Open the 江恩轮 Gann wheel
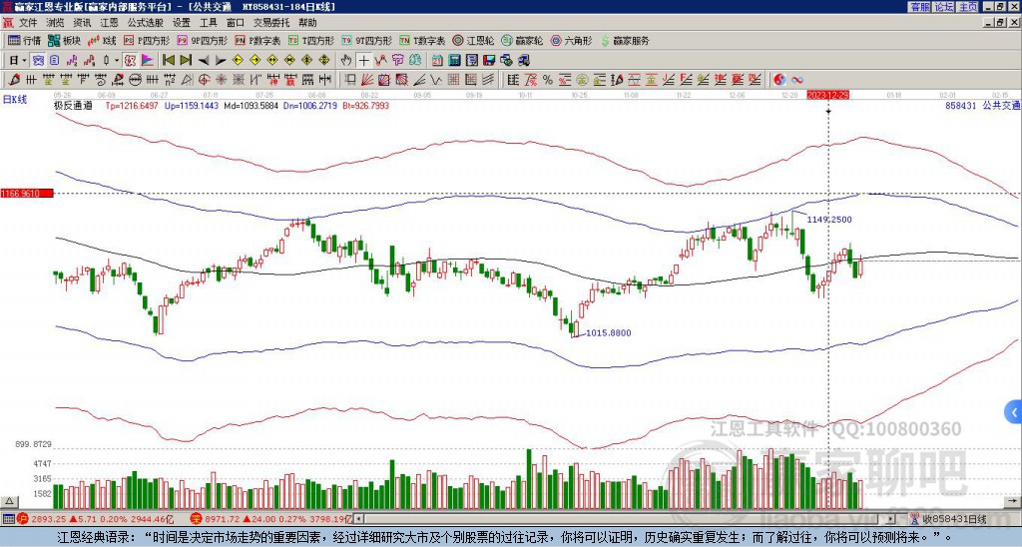This screenshot has width=1022, height=547. (x=473, y=40)
